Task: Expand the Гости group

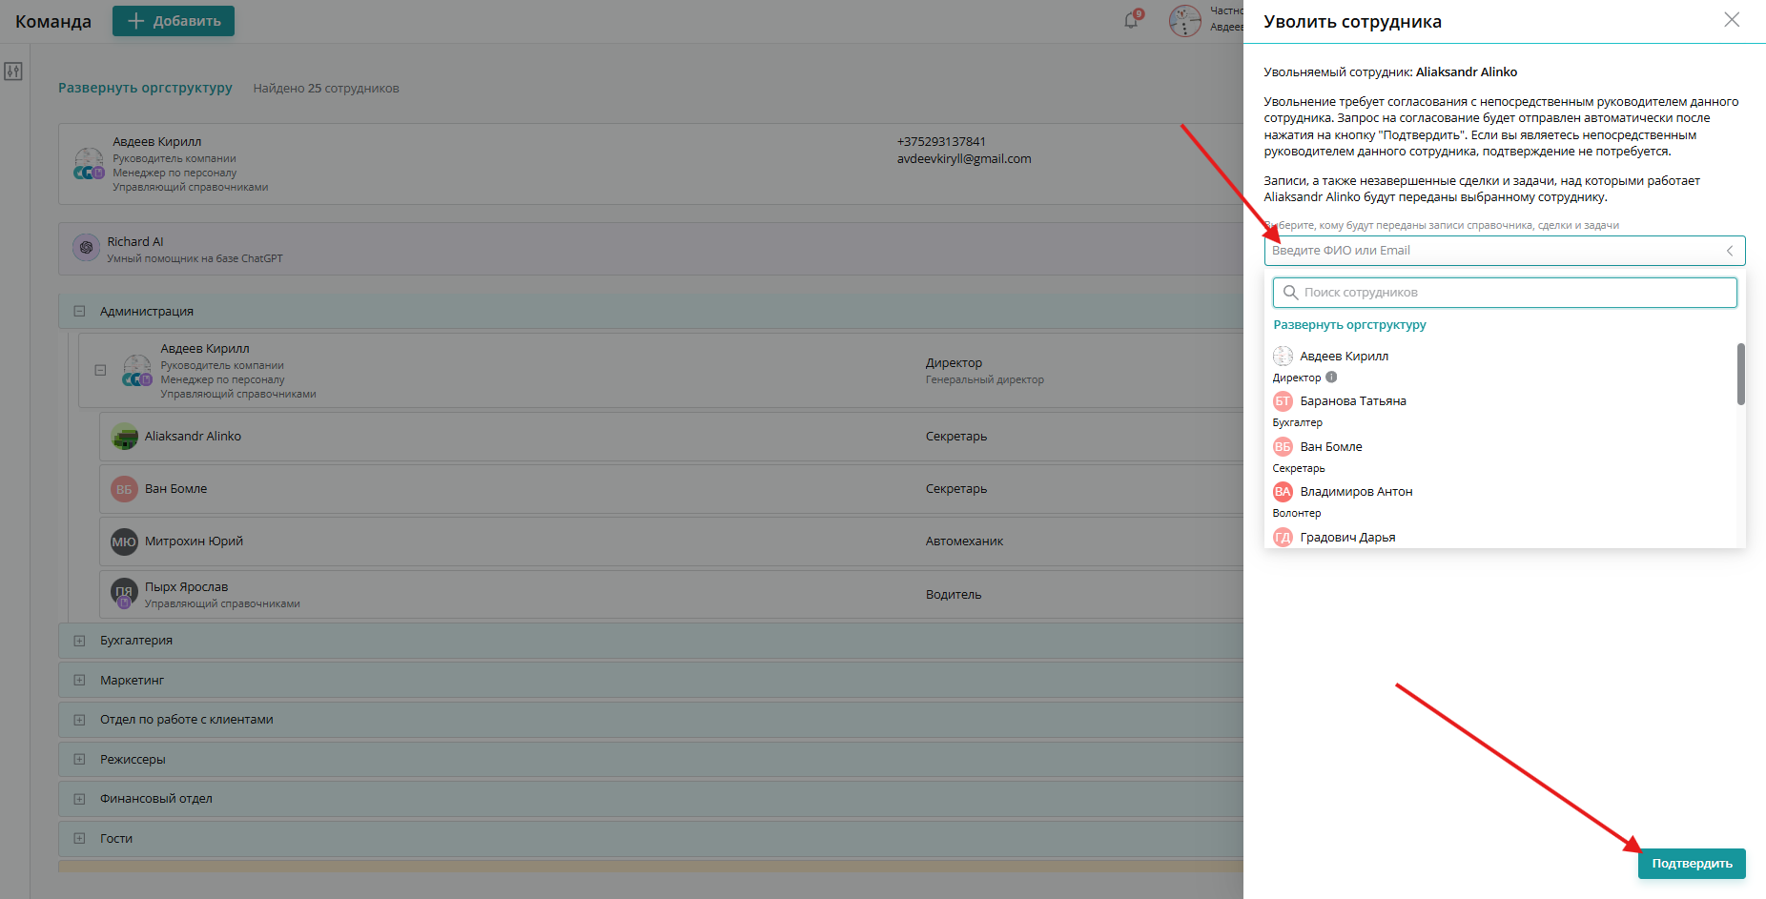Action: 79,839
